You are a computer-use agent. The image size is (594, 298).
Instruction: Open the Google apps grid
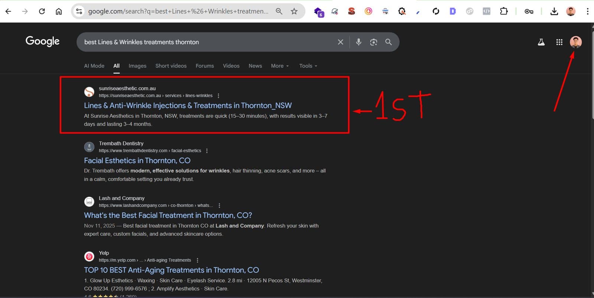pyautogui.click(x=559, y=42)
